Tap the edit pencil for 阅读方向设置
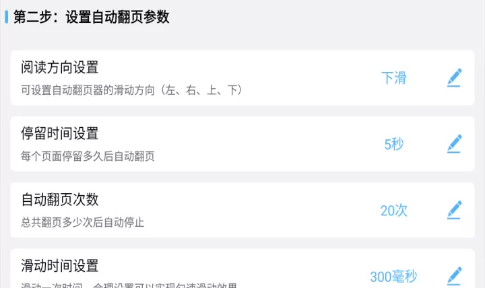The width and height of the screenshot is (485, 288). (455, 78)
